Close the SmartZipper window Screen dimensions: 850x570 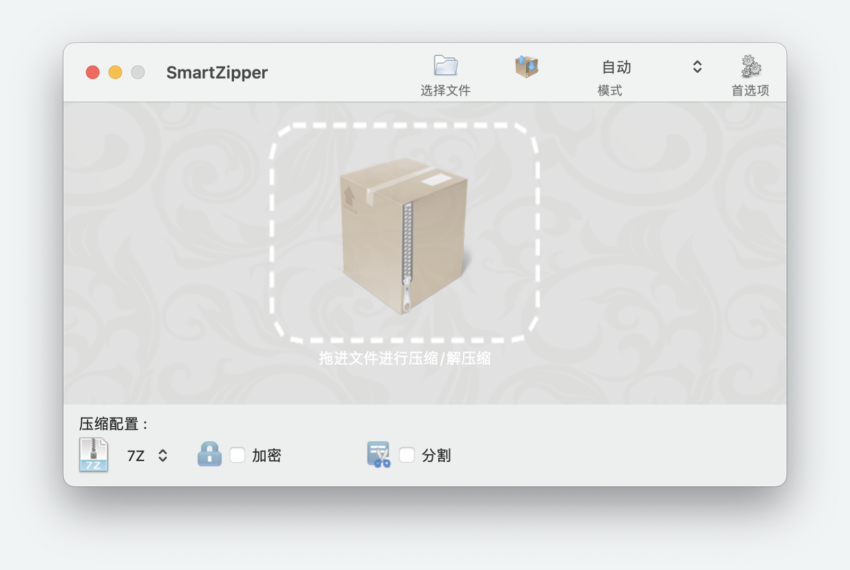tap(93, 72)
